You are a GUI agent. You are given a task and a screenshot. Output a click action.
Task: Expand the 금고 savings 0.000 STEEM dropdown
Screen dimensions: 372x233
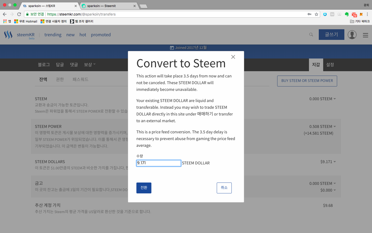(323, 184)
